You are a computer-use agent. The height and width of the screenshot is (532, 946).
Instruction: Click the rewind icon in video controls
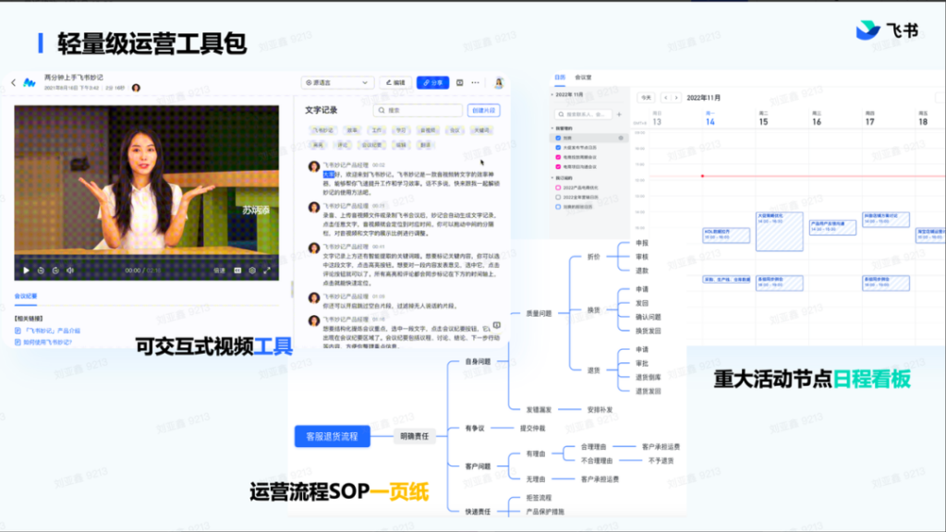pos(42,271)
